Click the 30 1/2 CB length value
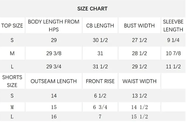 tap(100, 40)
